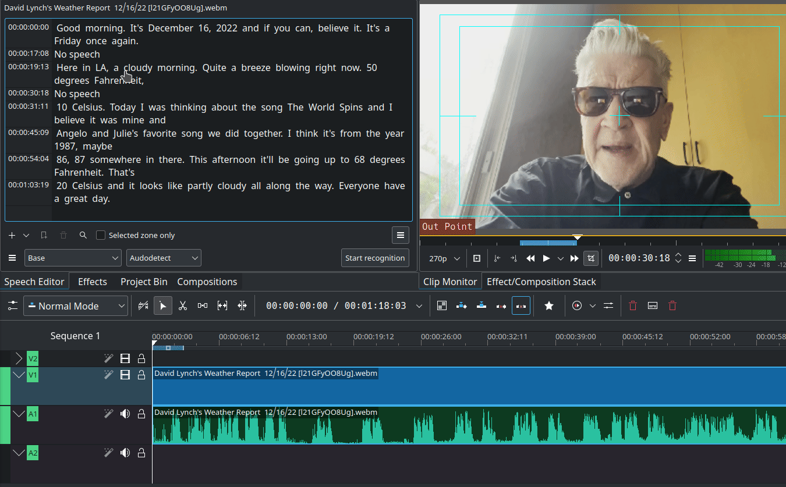Image resolution: width=786 pixels, height=487 pixels.
Task: Click the rewind button in clip monitor
Action: pyautogui.click(x=530, y=258)
